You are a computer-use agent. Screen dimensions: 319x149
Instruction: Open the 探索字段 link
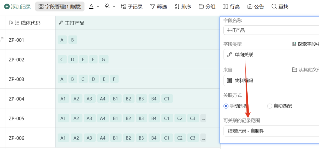306,44
